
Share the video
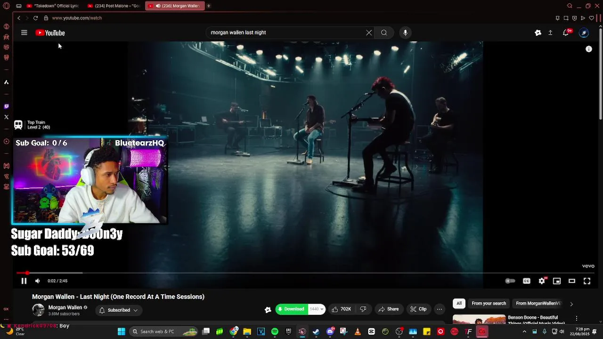[389, 309]
